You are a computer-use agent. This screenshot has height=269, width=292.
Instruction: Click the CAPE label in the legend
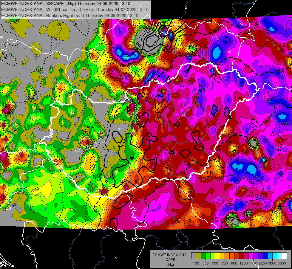click(171, 259)
